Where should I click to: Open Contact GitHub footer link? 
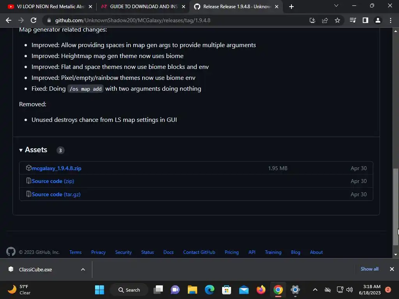pos(199,252)
